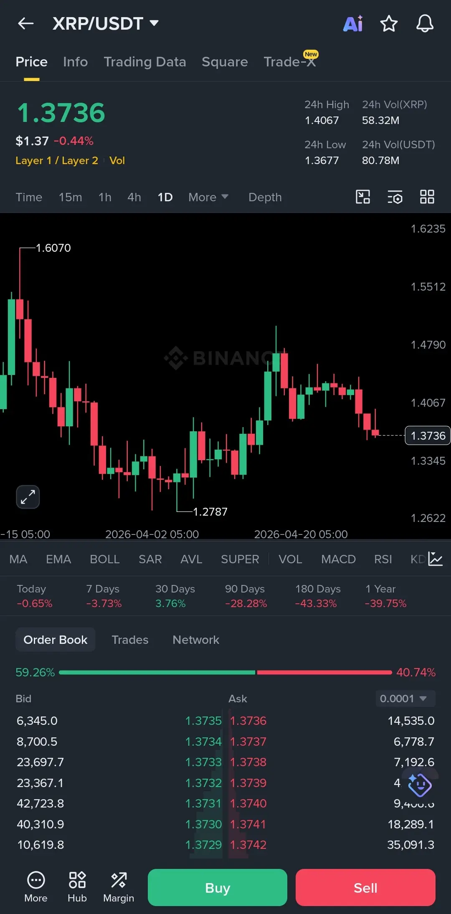The image size is (451, 914).
Task: Open chart drawing tools icon
Action: click(x=362, y=197)
